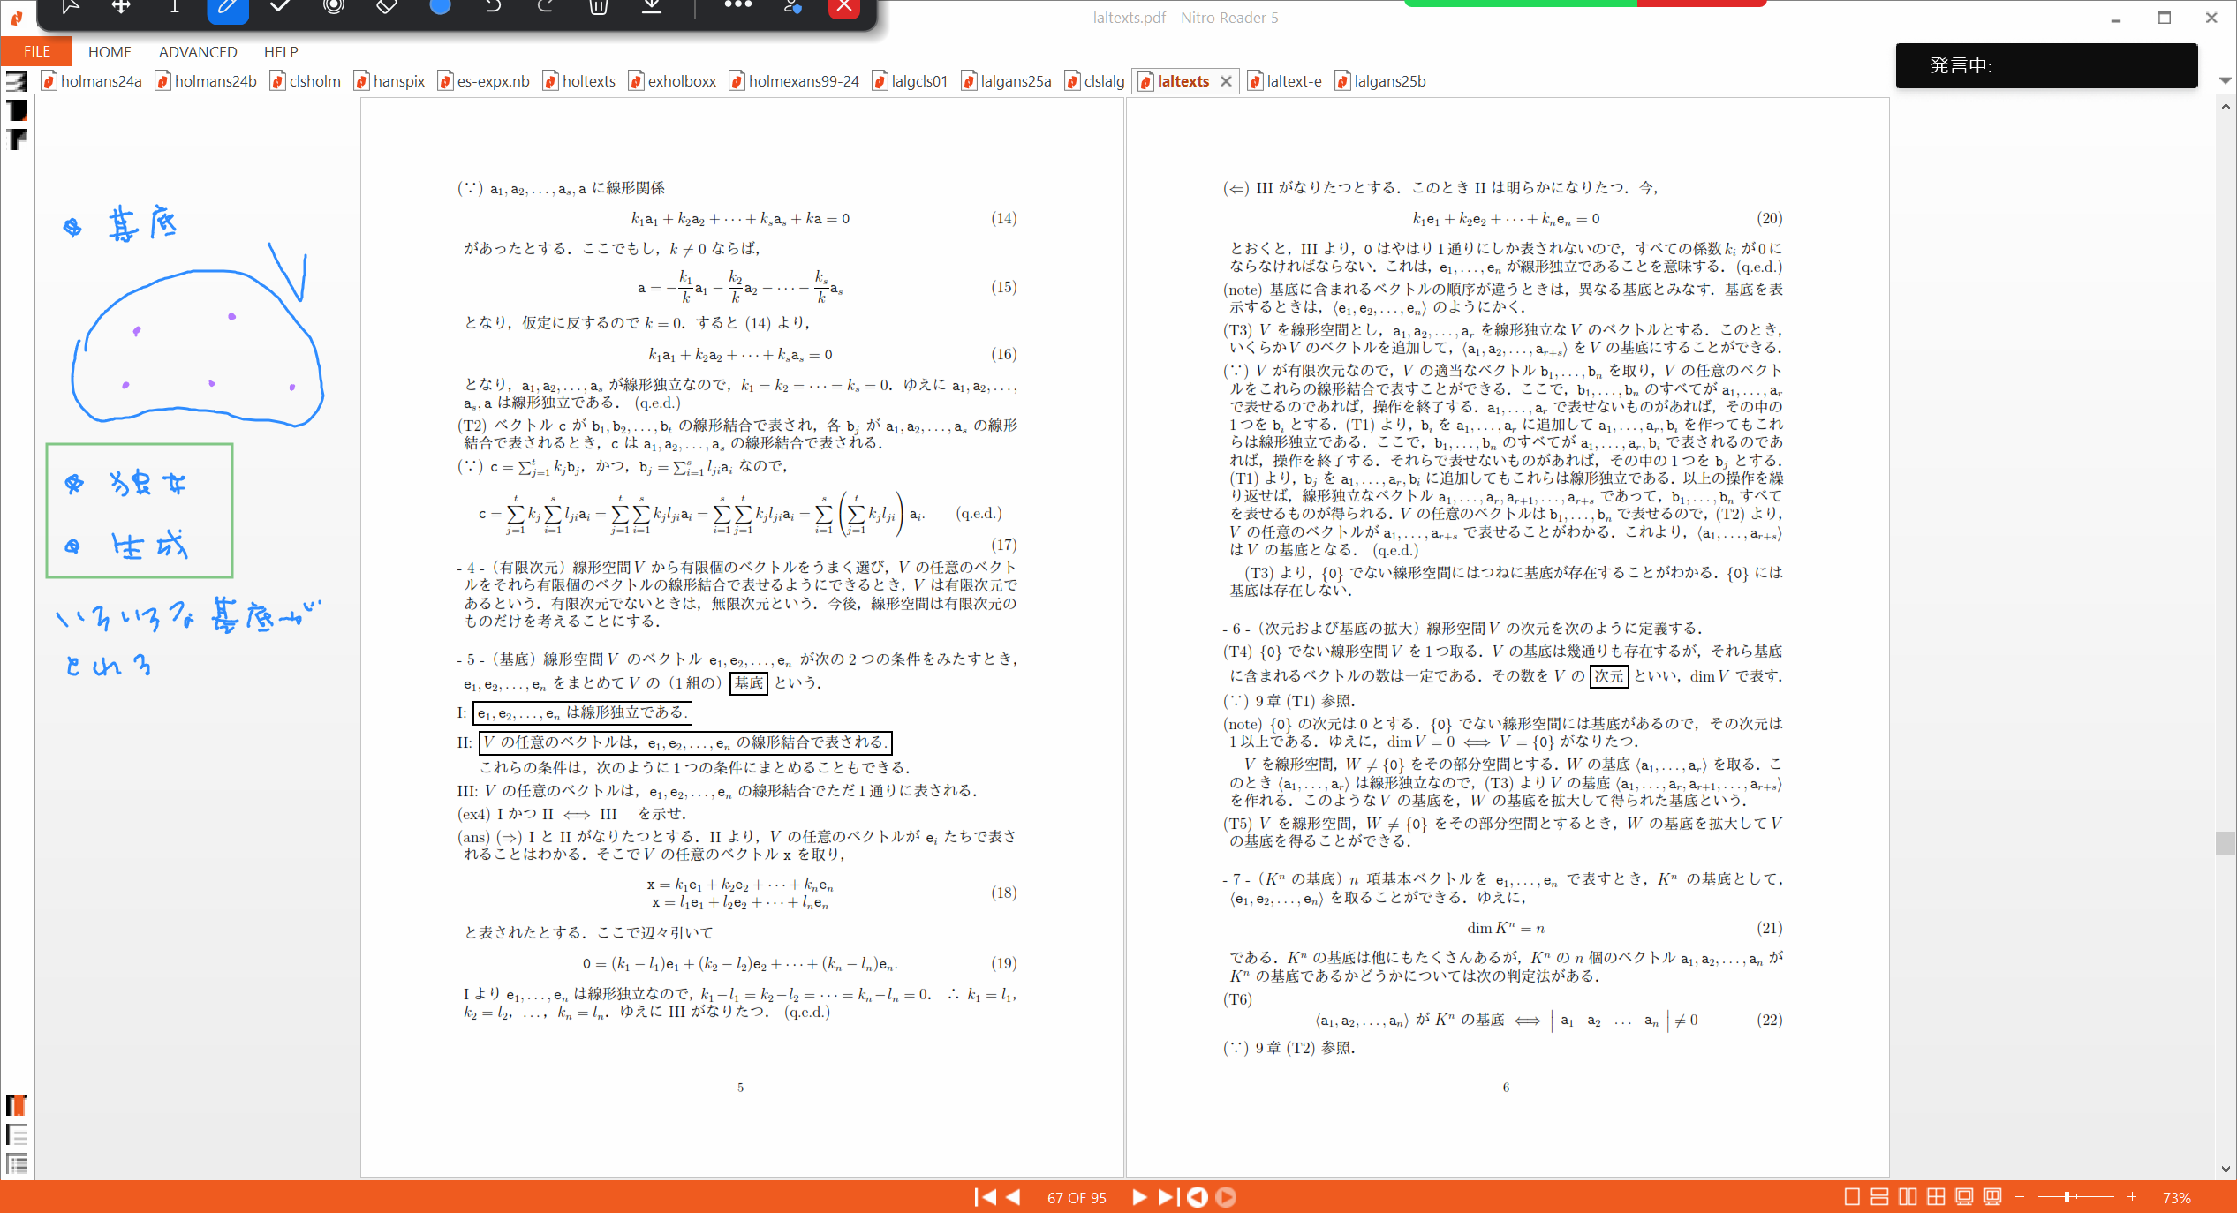Go to the first page
The height and width of the screenshot is (1213, 2237).
(985, 1197)
